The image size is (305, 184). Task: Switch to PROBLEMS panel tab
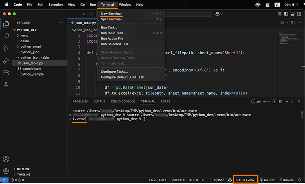pyautogui.click(x=80, y=101)
